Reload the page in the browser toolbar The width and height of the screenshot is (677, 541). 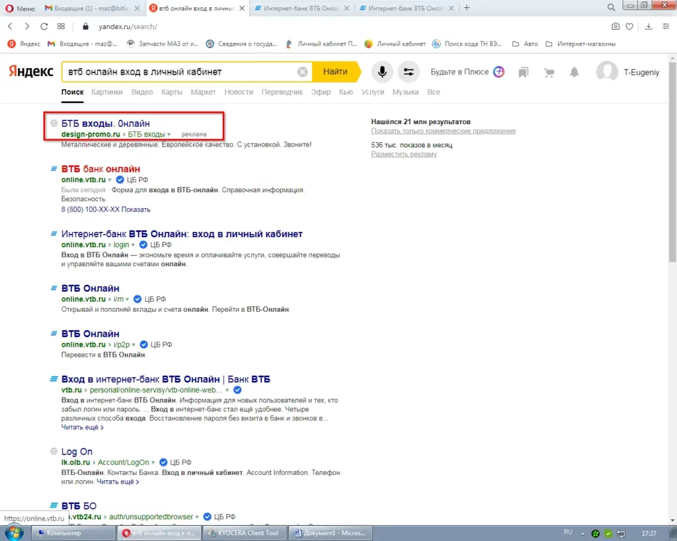click(x=44, y=26)
